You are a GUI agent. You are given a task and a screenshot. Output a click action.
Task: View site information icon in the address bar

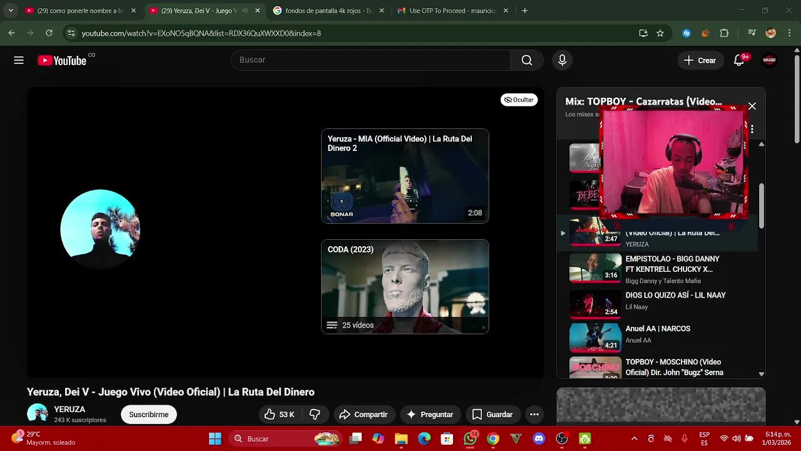click(x=71, y=33)
